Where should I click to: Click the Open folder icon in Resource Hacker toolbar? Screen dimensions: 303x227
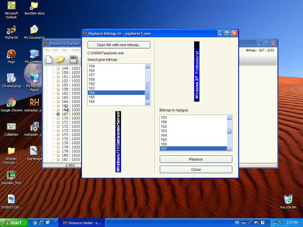(x=60, y=59)
